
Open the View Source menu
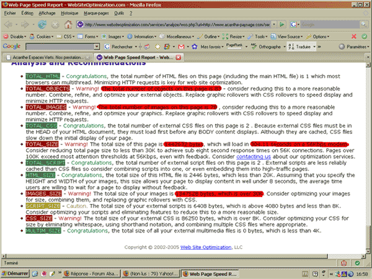click(286, 37)
